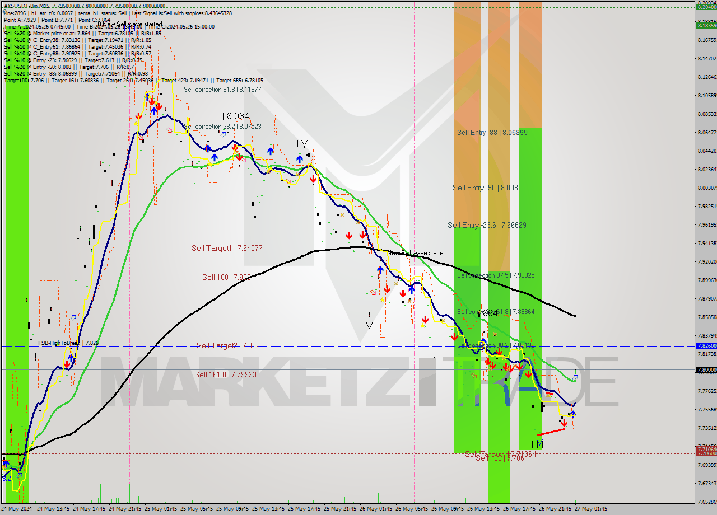This screenshot has height=515, width=717.
Task: Click the 'Sell correction 61.8 | 7.86864' label
Action: pyautogui.click(x=496, y=312)
